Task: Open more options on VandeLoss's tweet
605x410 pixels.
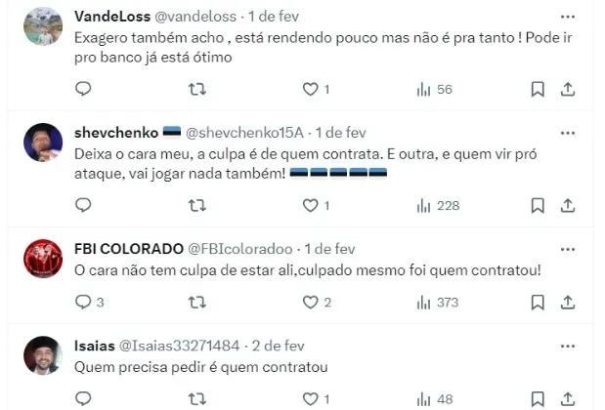Action: point(568,17)
